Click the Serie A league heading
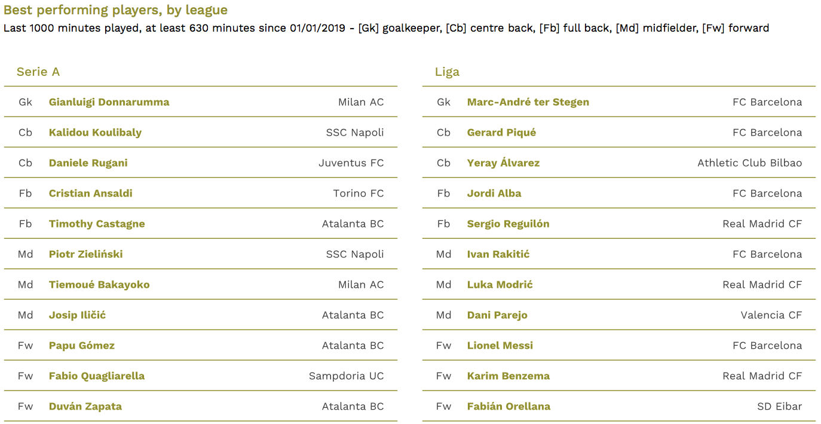The height and width of the screenshot is (424, 821). point(38,72)
